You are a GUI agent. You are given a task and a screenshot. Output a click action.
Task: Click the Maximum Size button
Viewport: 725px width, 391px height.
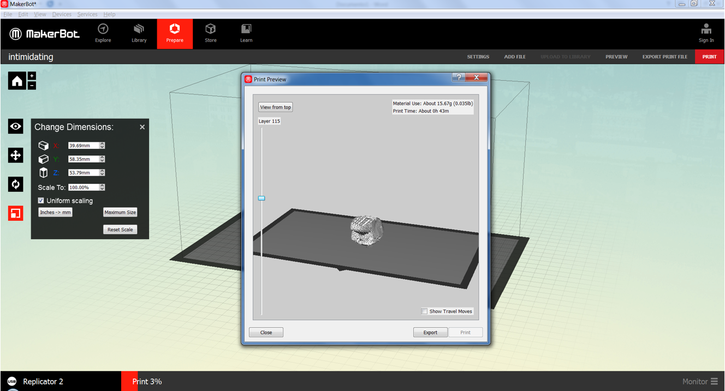[x=120, y=212]
